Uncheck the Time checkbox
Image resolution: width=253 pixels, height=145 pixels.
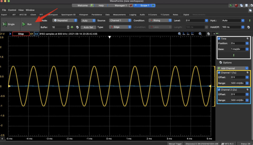click(x=219, y=39)
